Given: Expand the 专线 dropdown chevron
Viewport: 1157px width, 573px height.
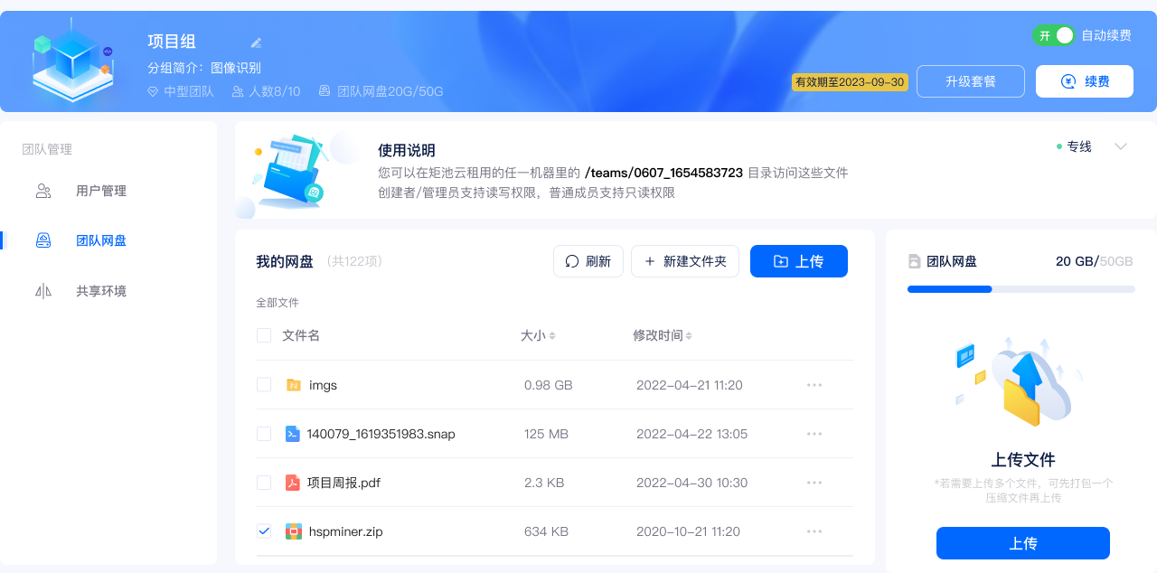Looking at the screenshot, I should coord(1121,146).
